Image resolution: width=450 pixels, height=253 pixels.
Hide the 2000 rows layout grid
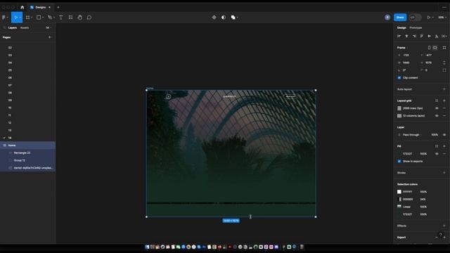pos(437,108)
